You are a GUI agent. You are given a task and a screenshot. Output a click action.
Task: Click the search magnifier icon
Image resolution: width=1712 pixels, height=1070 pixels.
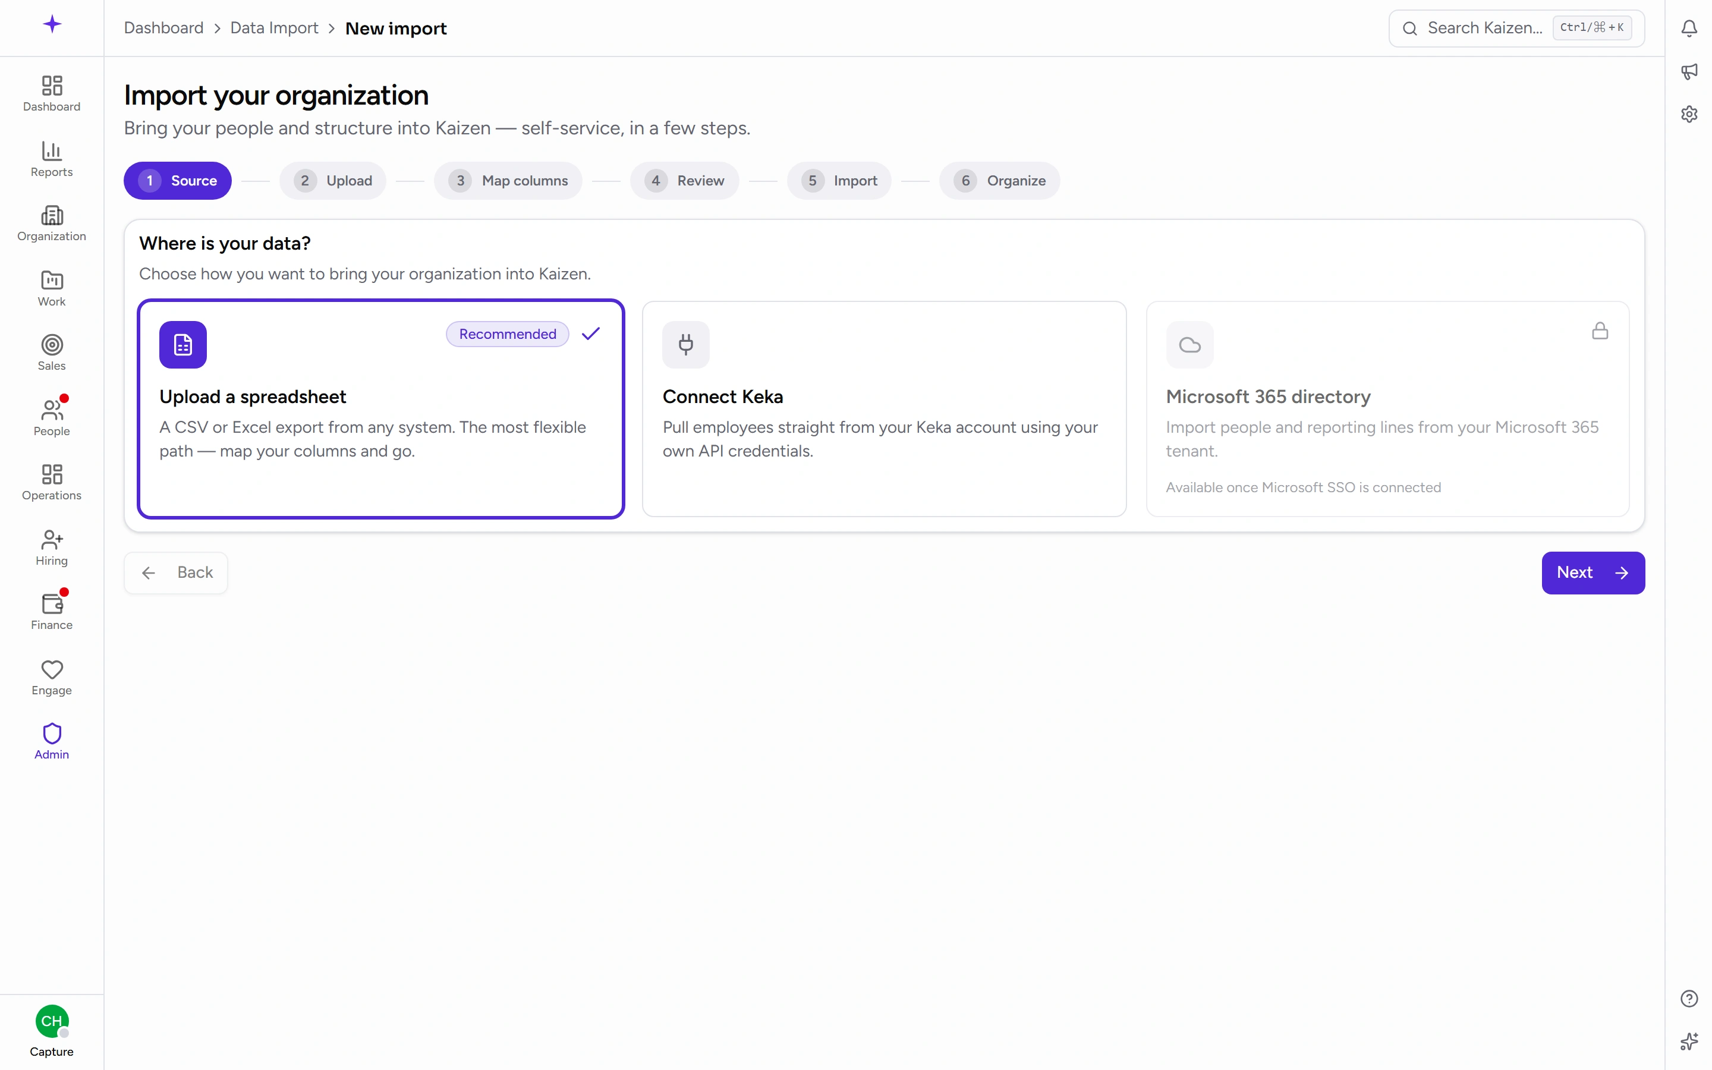point(1409,29)
